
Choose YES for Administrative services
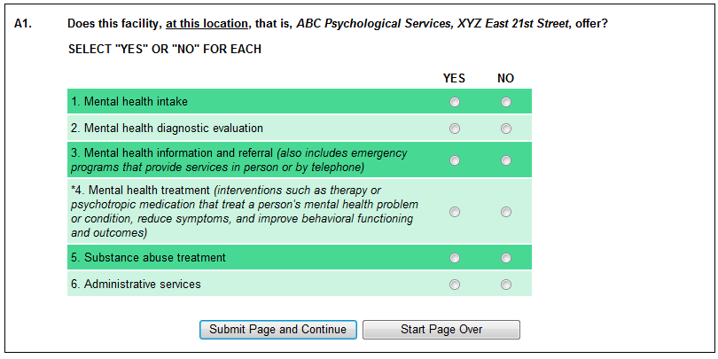(455, 285)
